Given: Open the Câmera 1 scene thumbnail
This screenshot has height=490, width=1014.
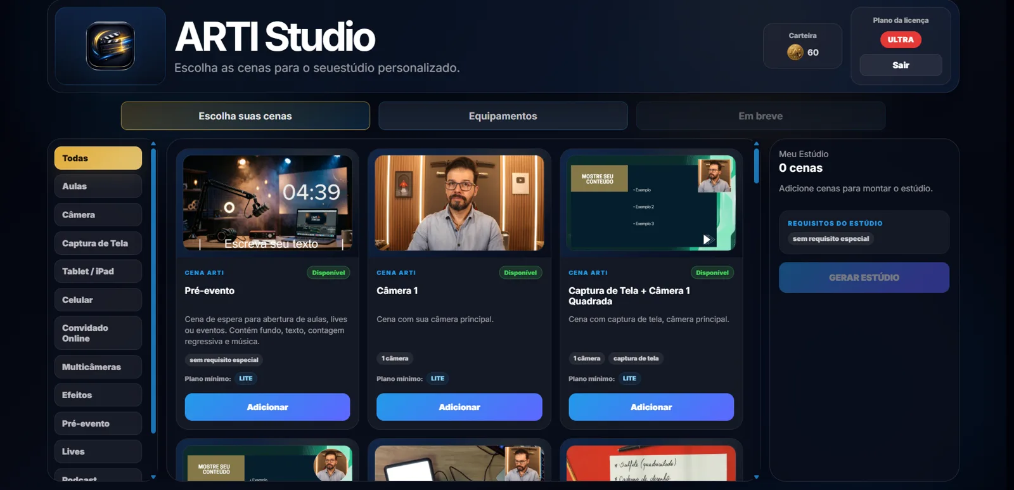Looking at the screenshot, I should click(x=459, y=203).
